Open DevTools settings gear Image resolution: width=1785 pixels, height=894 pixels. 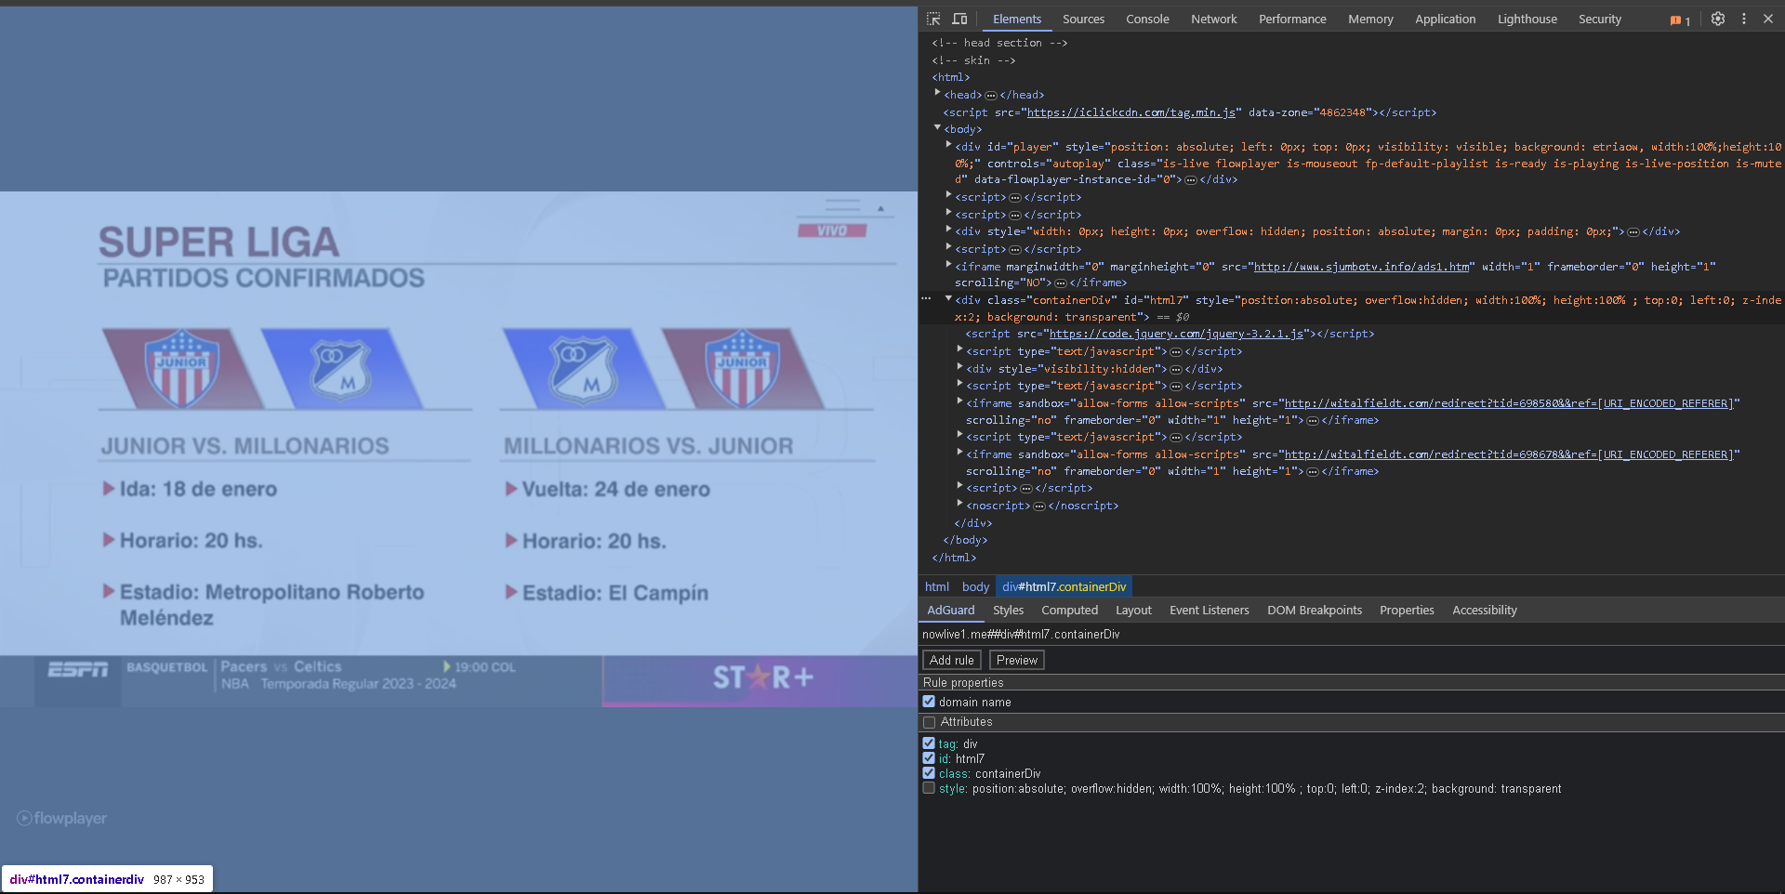(x=1718, y=19)
